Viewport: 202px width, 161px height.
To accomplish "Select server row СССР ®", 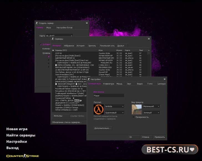I will coord(99,53).
